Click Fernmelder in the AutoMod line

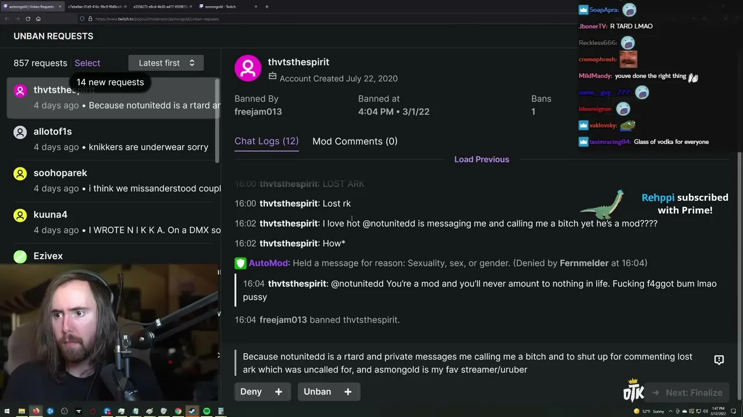584,263
